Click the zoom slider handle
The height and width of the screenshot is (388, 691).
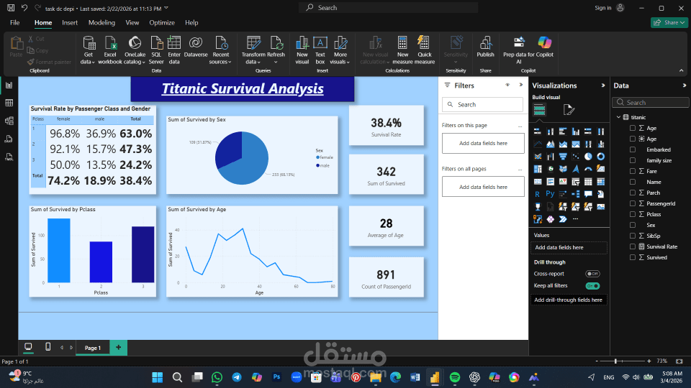pyautogui.click(x=615, y=361)
